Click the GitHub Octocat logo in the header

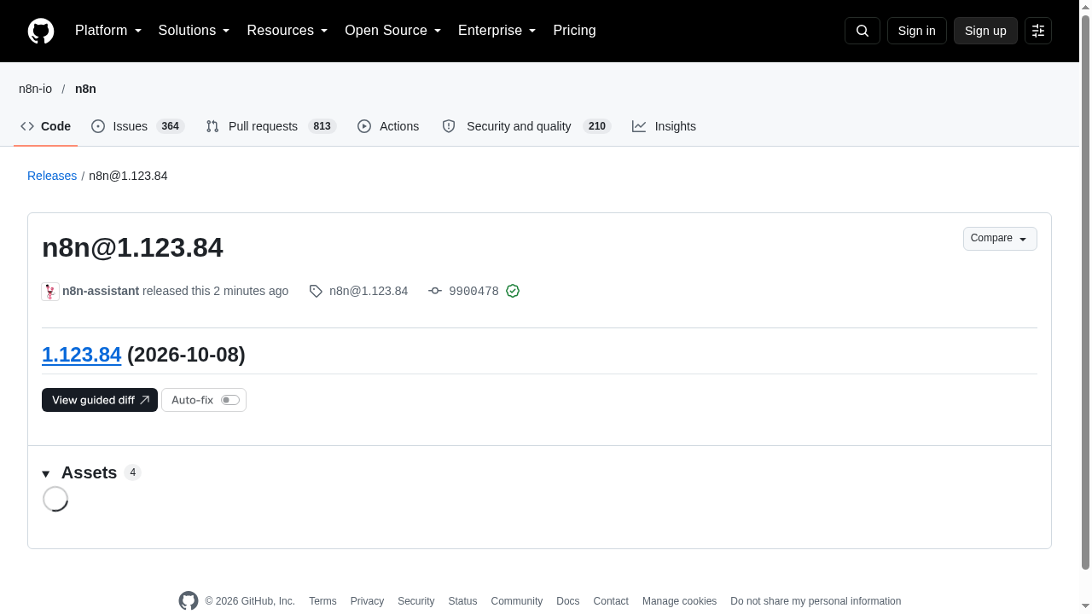(x=41, y=31)
